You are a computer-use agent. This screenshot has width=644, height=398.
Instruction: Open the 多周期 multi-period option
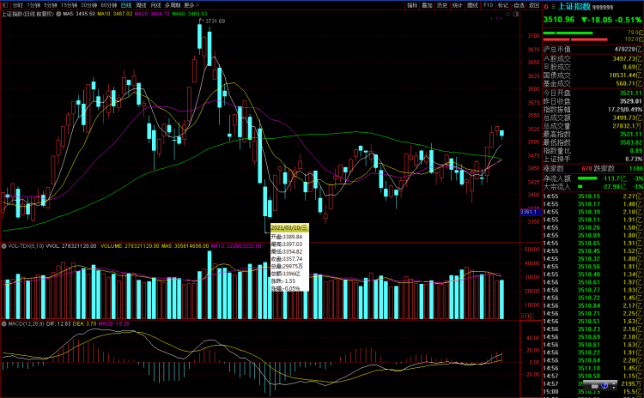[x=172, y=4]
